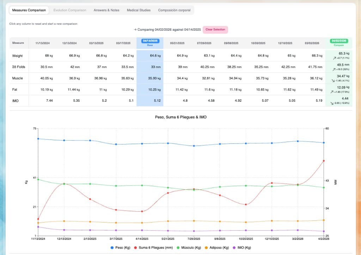Open the Composición corporal tab
The height and width of the screenshot is (255, 361).
(x=174, y=10)
